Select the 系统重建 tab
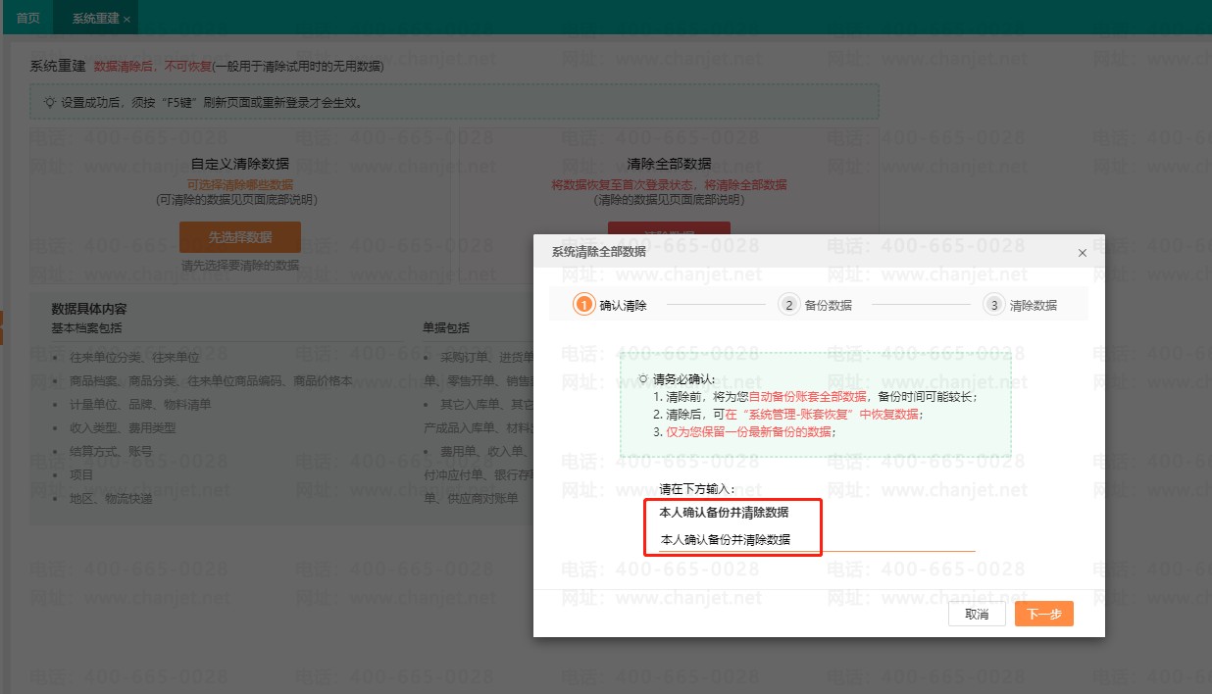This screenshot has width=1212, height=694. pyautogui.click(x=95, y=19)
